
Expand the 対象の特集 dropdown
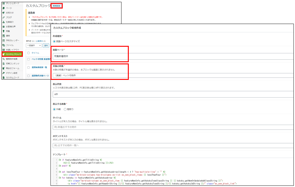coord(90,75)
